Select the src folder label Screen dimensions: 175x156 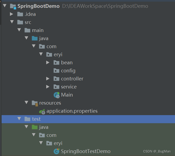point(28,22)
